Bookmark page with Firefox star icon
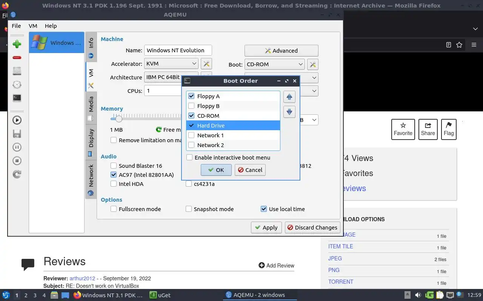 pyautogui.click(x=459, y=45)
